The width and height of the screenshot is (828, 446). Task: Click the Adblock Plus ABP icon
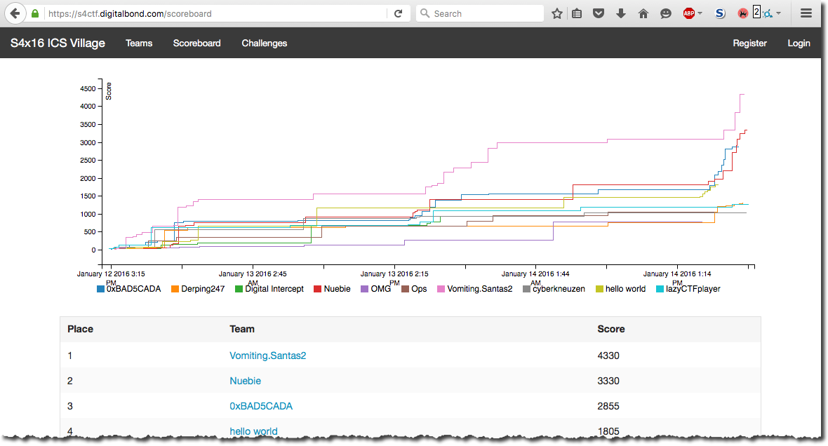[689, 13]
